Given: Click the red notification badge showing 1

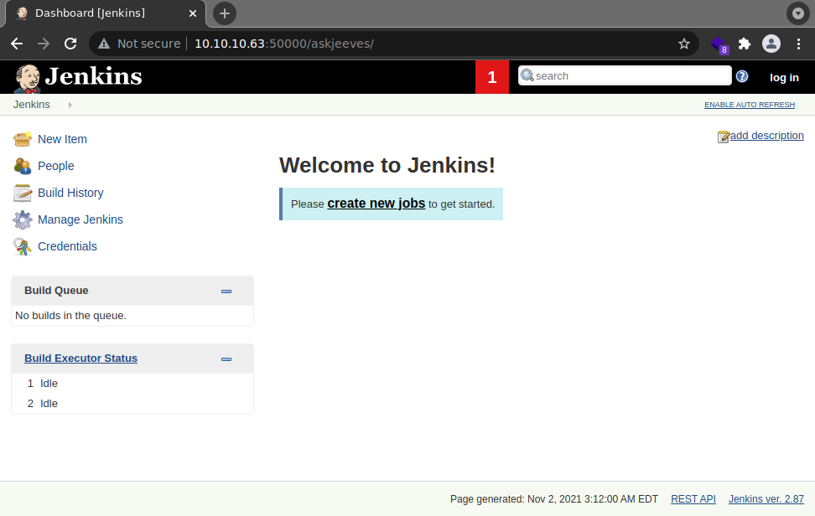Looking at the screenshot, I should coord(492,77).
